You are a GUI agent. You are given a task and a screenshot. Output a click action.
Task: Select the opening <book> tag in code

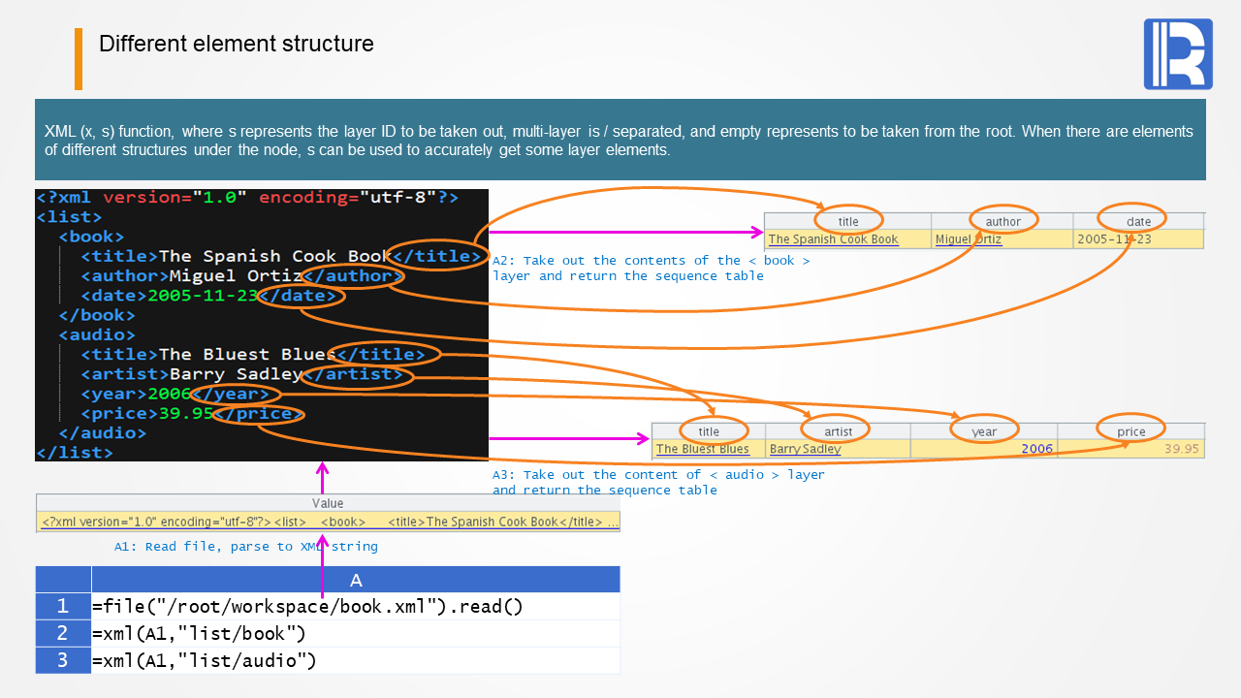pyautogui.click(x=91, y=237)
